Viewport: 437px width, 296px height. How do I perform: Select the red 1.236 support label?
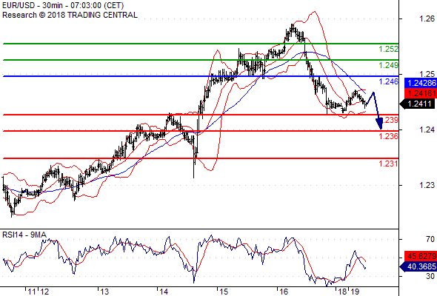(x=388, y=136)
